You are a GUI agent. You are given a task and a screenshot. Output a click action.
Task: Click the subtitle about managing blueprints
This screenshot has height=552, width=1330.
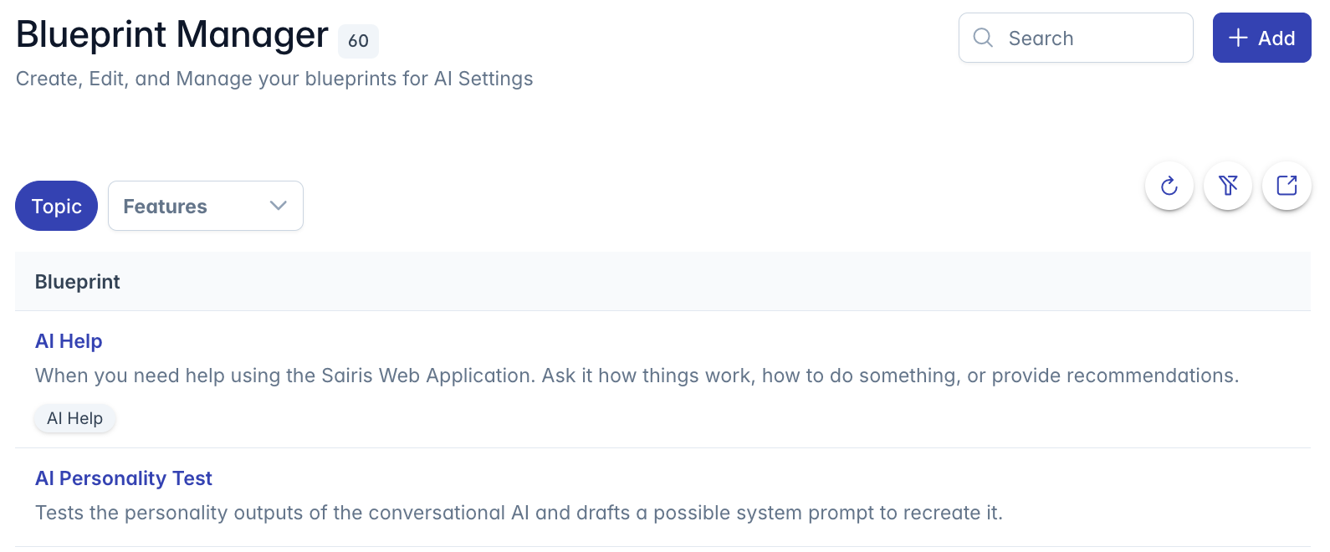(x=274, y=79)
